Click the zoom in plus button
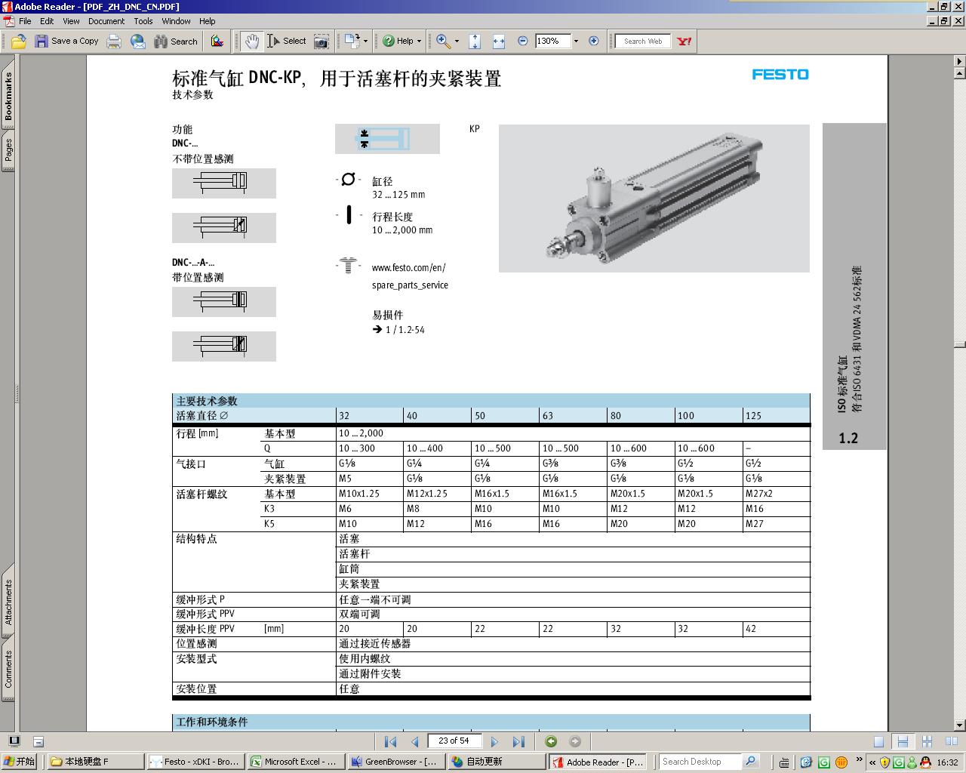 coord(594,42)
